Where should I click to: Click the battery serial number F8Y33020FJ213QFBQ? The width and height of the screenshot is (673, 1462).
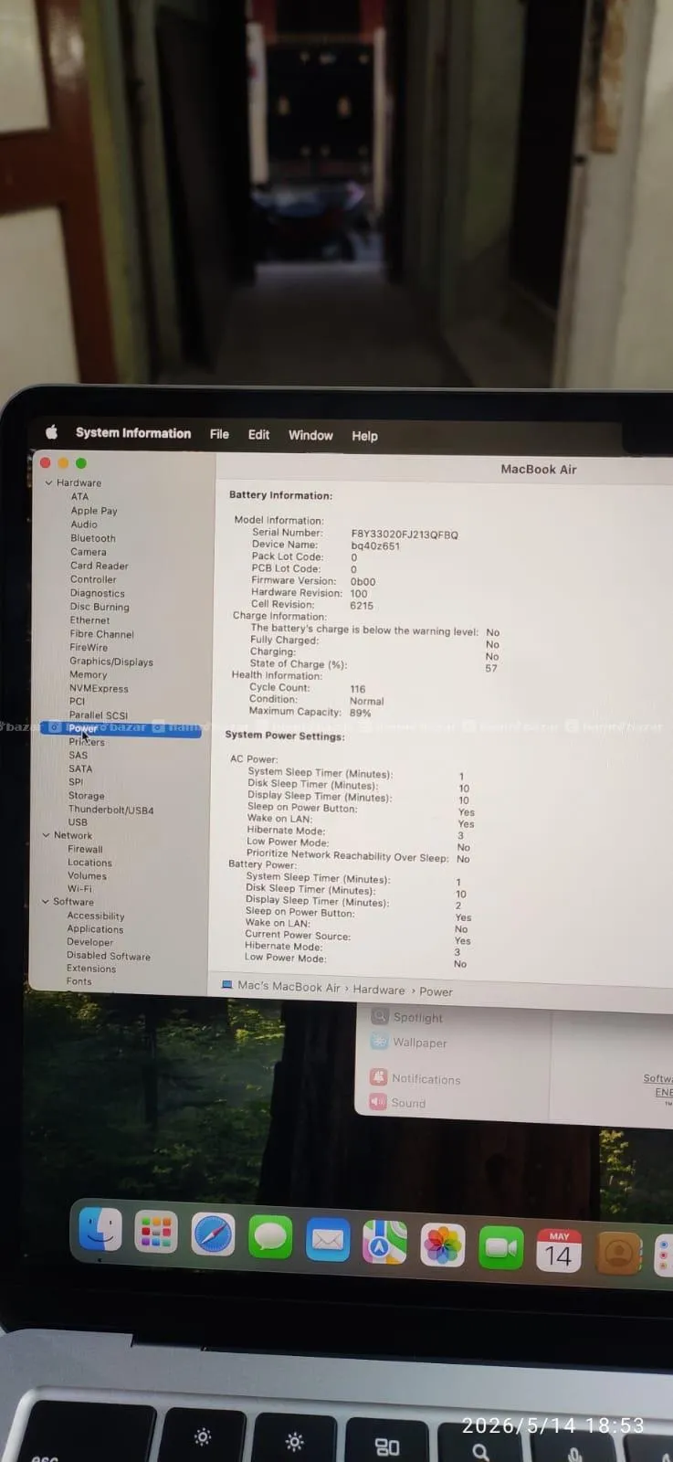(x=405, y=535)
